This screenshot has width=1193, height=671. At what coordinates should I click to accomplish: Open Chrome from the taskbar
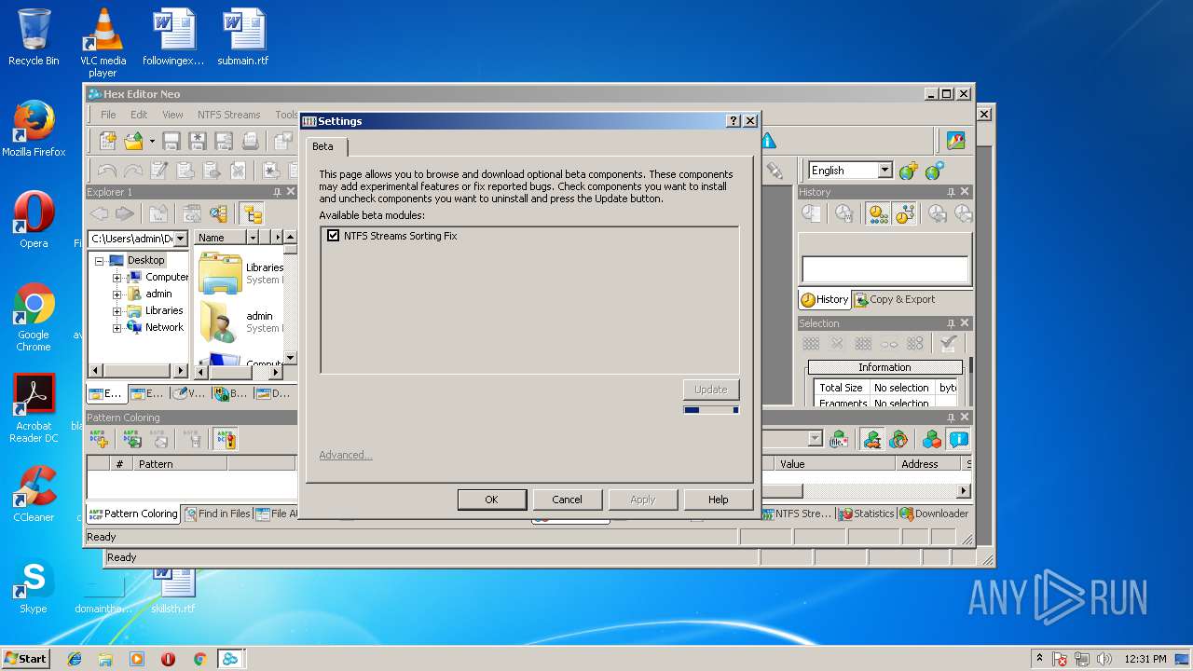[x=199, y=659]
